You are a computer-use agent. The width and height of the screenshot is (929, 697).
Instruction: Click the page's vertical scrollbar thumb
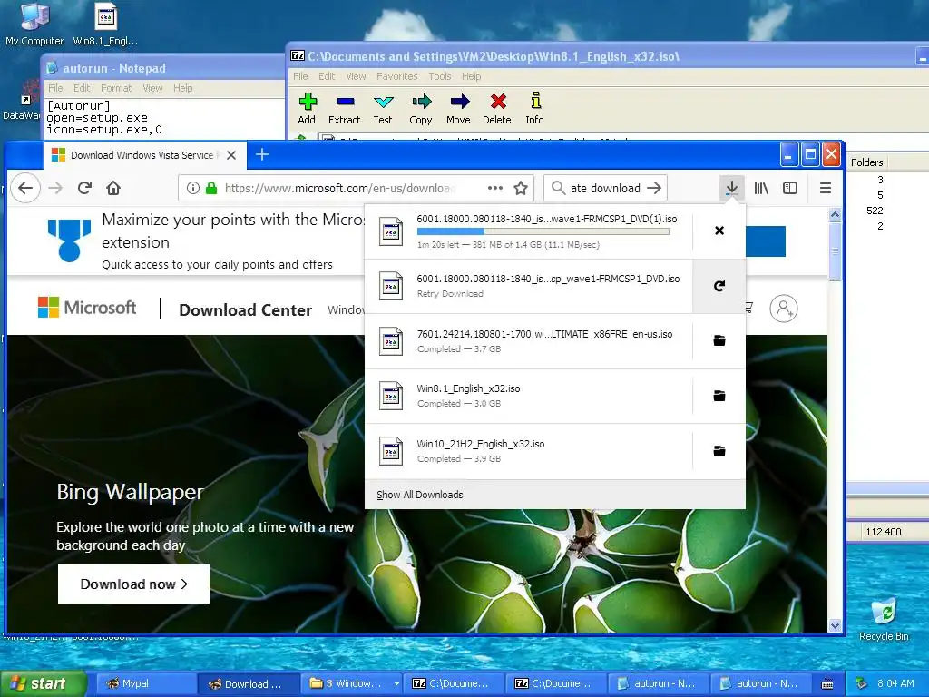(x=835, y=250)
